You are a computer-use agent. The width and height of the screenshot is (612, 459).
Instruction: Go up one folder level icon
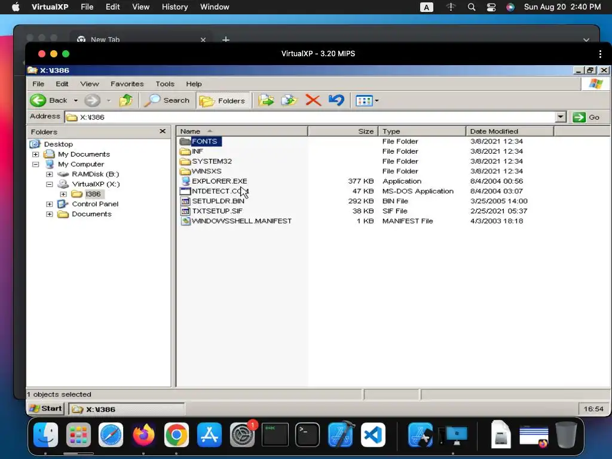[x=126, y=100]
